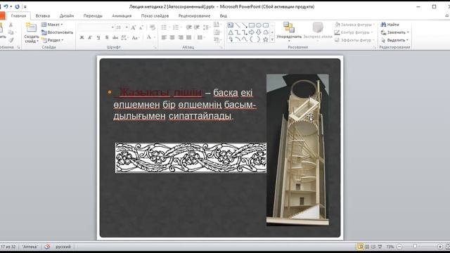Select the down arrow shape
Screen dimensions: 450x253
point(259,32)
